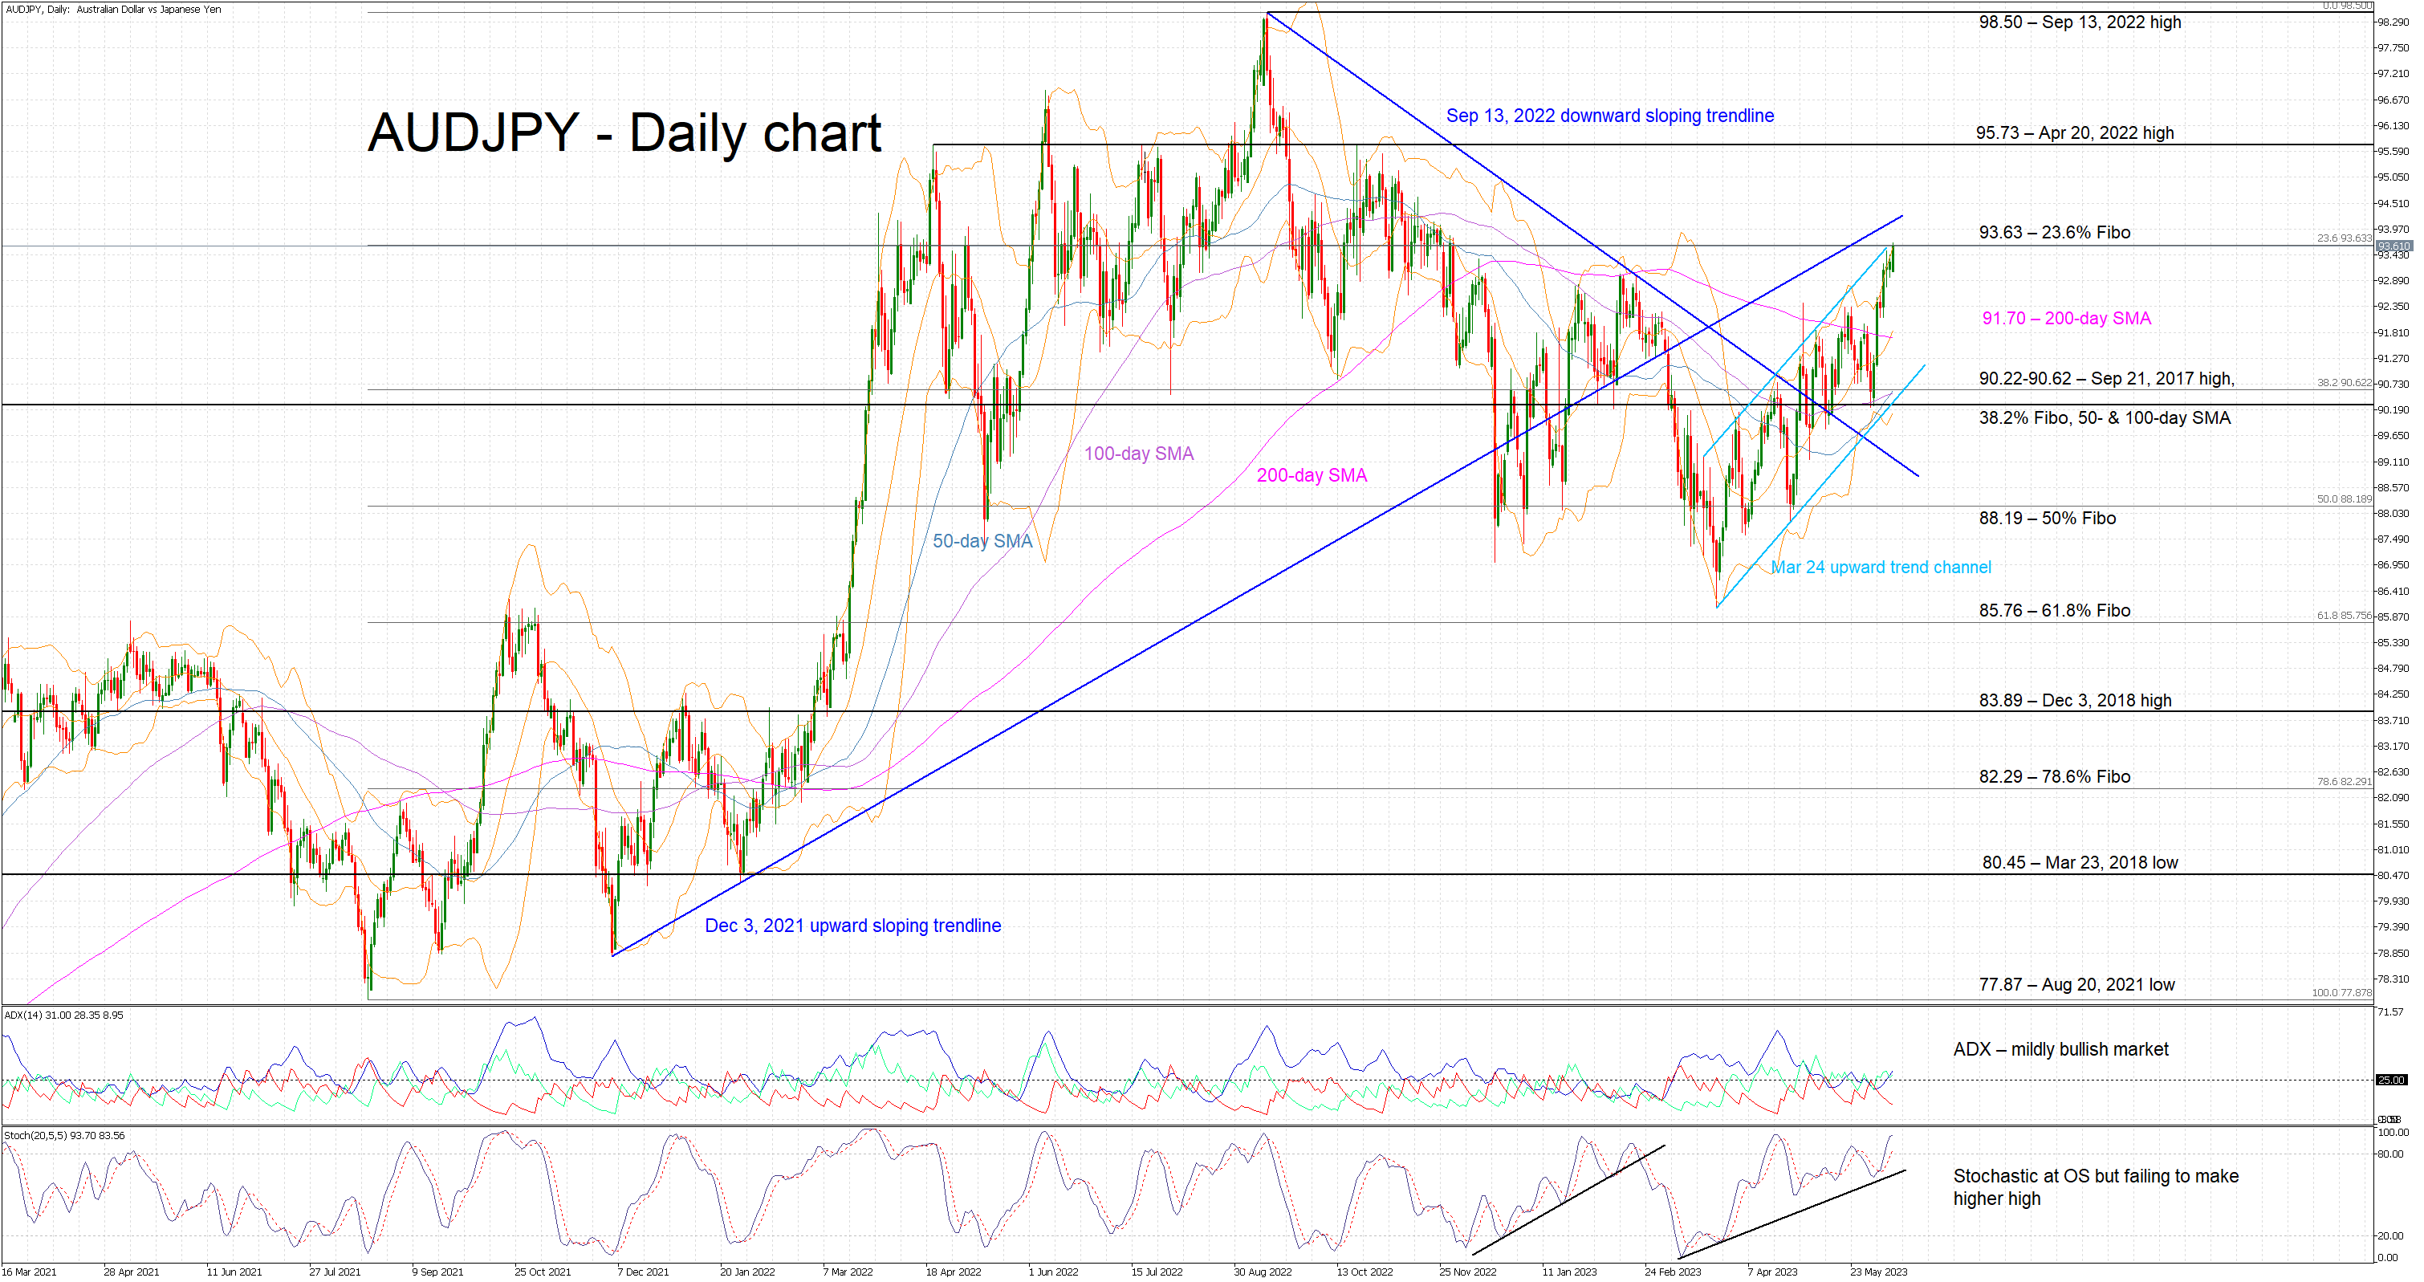The width and height of the screenshot is (2424, 1282).
Task: Select the 83.89 Dec 3, 2018 high label
Action: pyautogui.click(x=2074, y=700)
